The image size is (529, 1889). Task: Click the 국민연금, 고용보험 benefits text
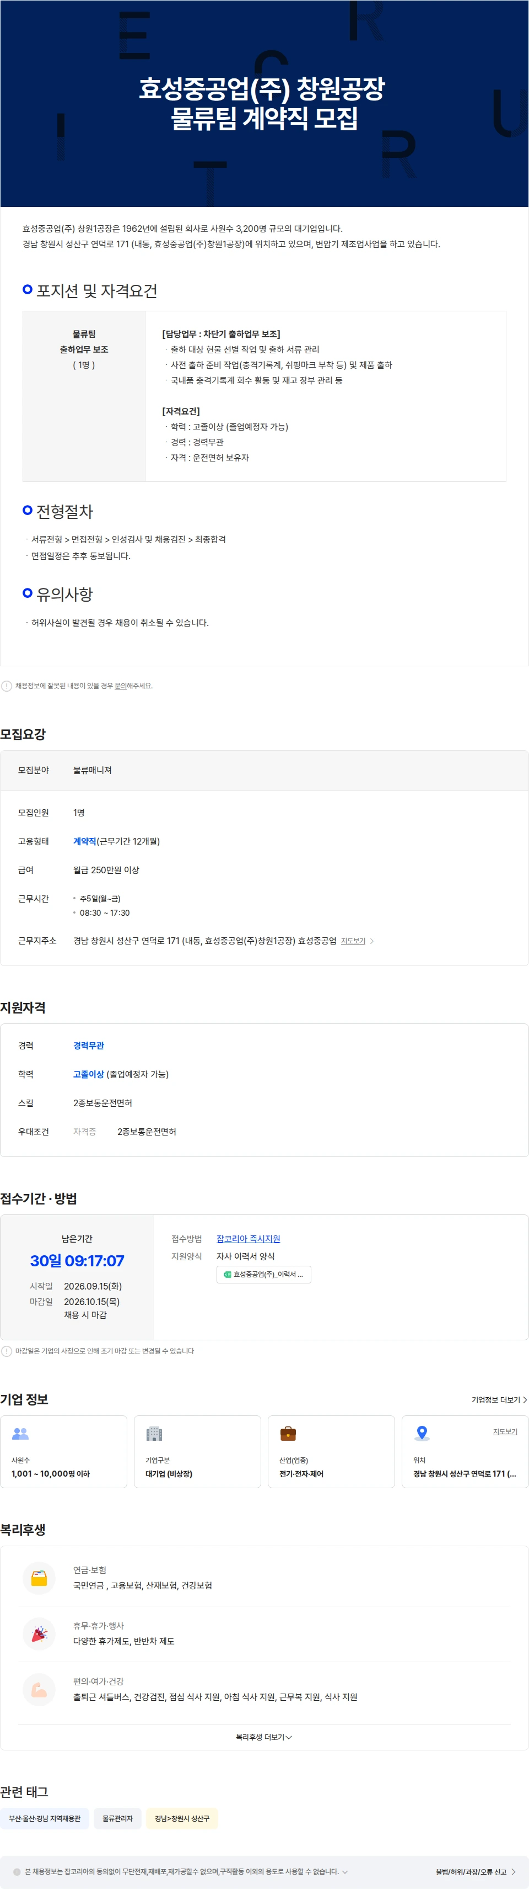[143, 1585]
